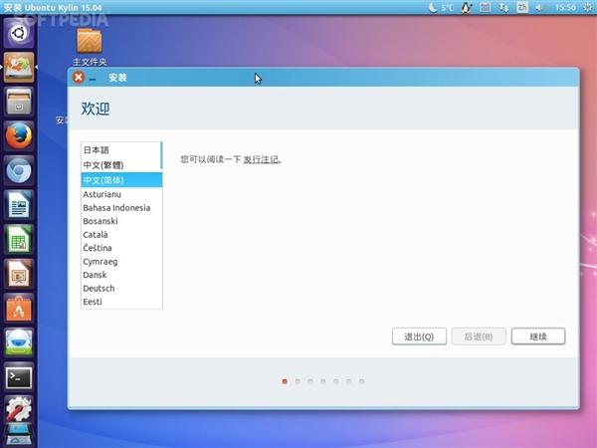Image resolution: width=597 pixels, height=448 pixels.
Task: Open the system gear session menu
Action: [587, 7]
